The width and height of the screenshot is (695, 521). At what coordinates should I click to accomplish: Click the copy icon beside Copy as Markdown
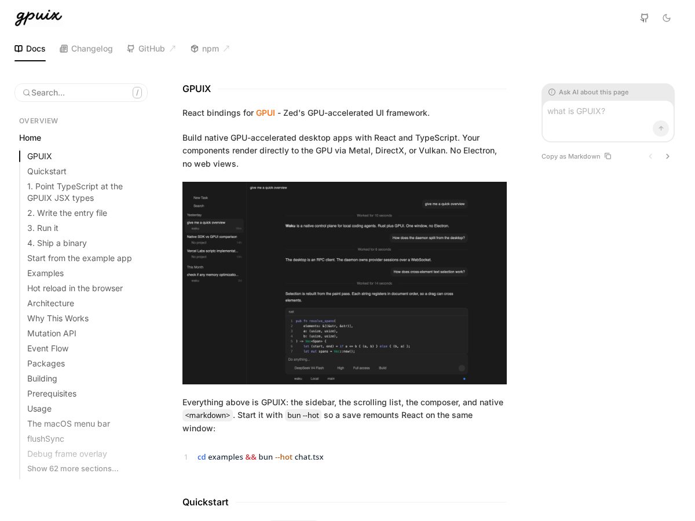click(x=608, y=156)
